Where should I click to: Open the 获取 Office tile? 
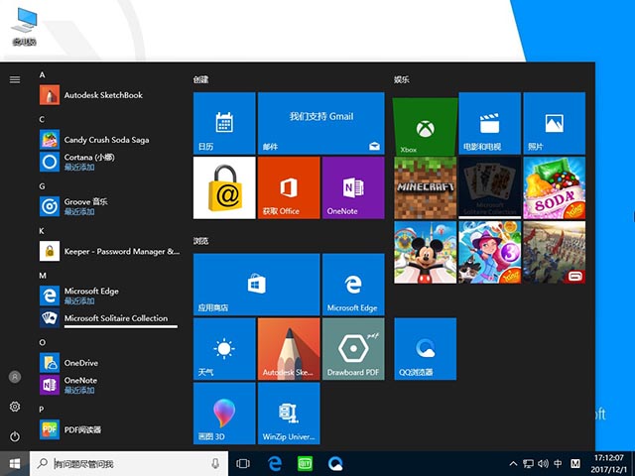289,187
